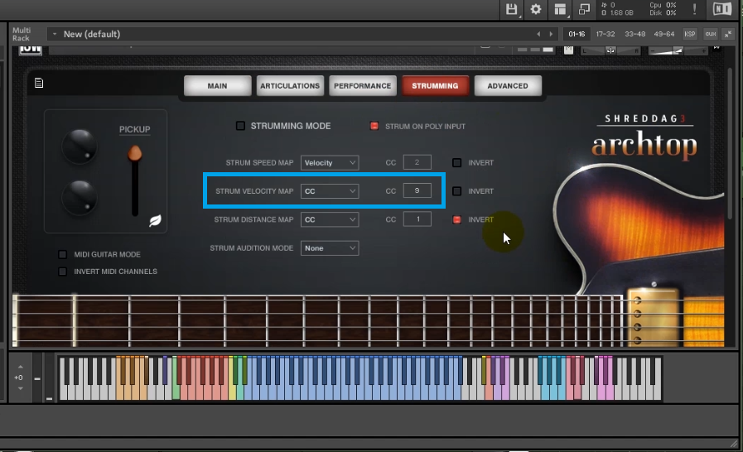Screen dimensions: 743x452
Task: Click the right-side rack vertical scrollbar
Action: click(x=731, y=142)
